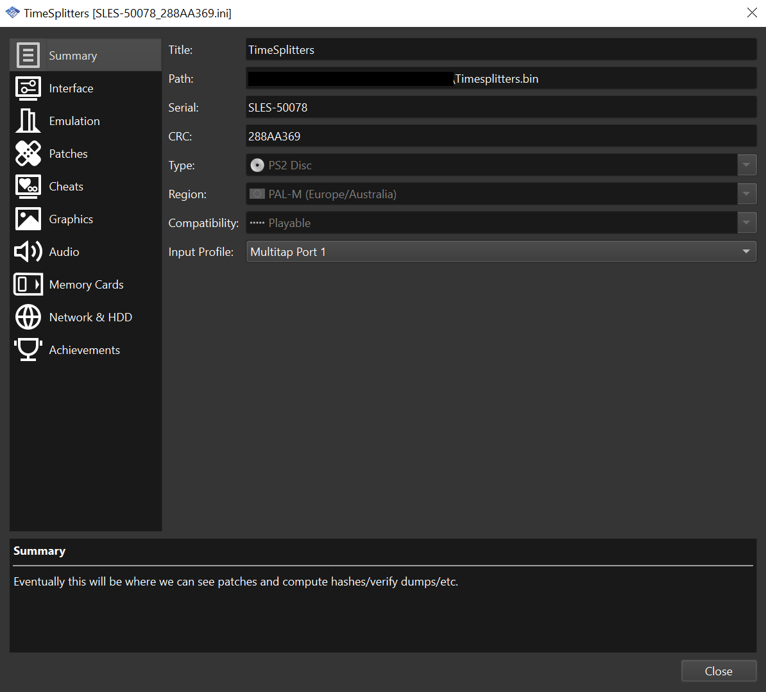Expand the Compatibility dropdown
This screenshot has height=692, width=766.
coord(746,223)
